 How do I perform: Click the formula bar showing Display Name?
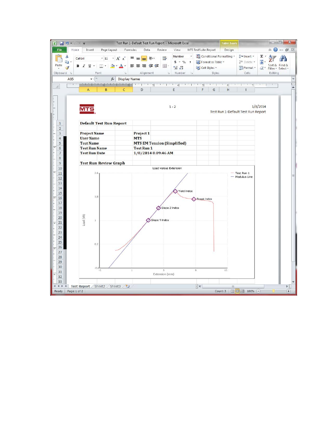pos(204,79)
